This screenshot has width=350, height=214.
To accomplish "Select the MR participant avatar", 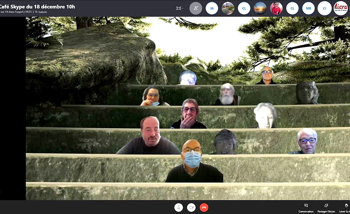I will [x=308, y=8].
